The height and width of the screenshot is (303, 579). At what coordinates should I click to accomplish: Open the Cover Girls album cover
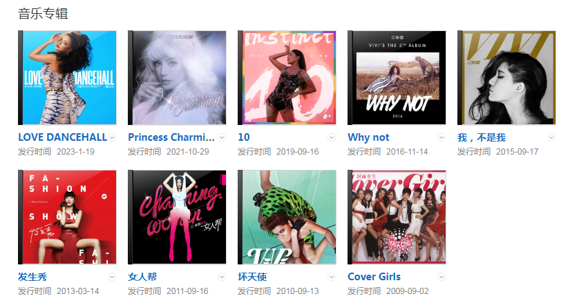click(397, 217)
